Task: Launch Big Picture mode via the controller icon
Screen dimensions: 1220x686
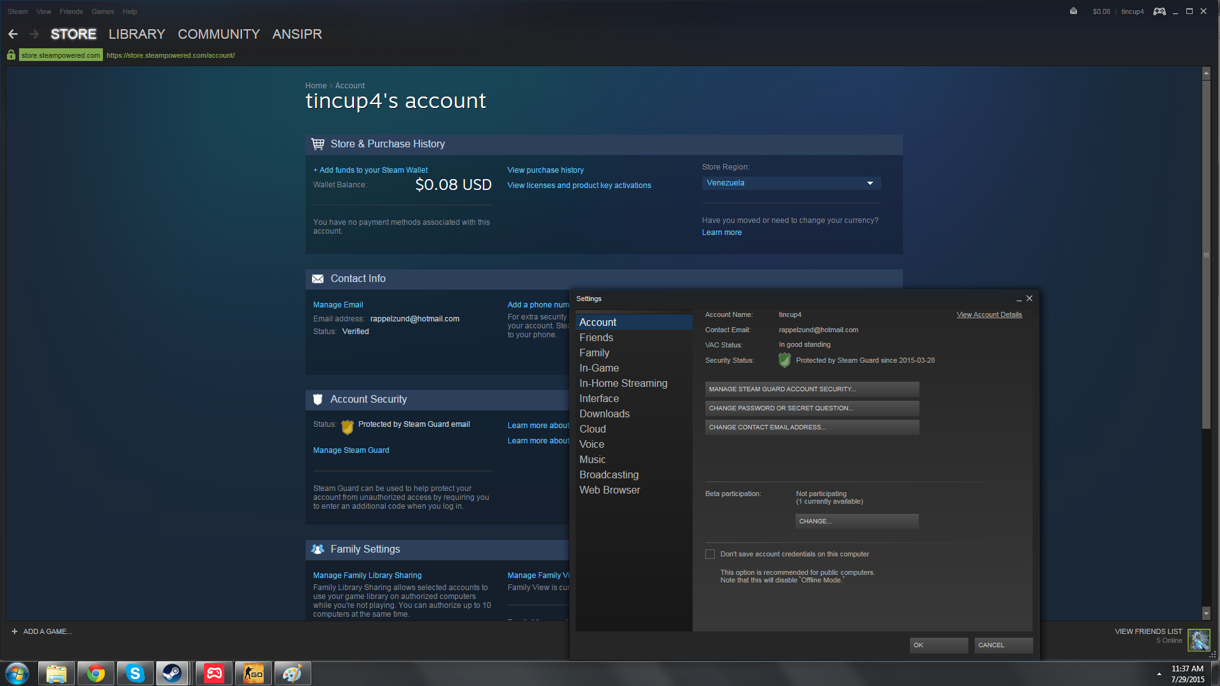Action: (x=1160, y=11)
